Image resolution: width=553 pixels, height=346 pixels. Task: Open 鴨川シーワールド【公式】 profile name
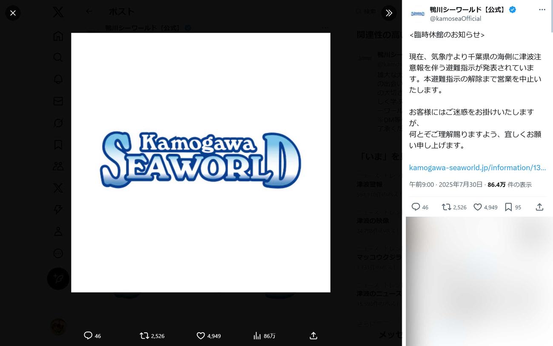(468, 10)
